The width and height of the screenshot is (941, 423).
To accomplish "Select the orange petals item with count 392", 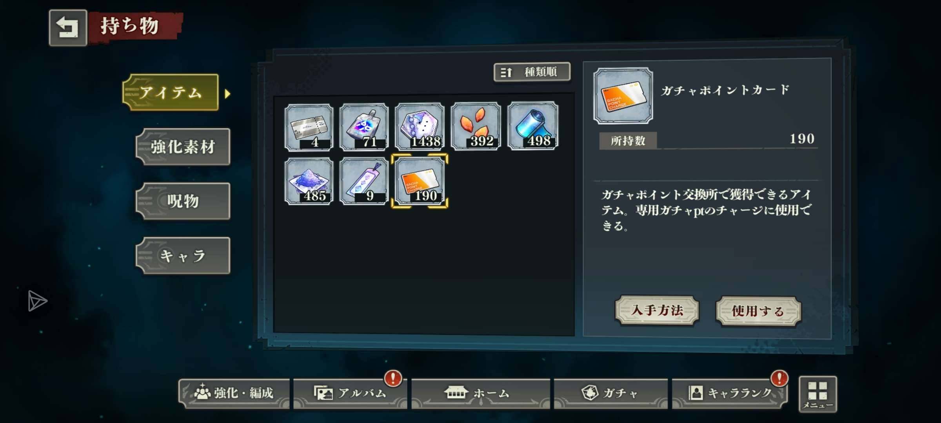I will (476, 126).
